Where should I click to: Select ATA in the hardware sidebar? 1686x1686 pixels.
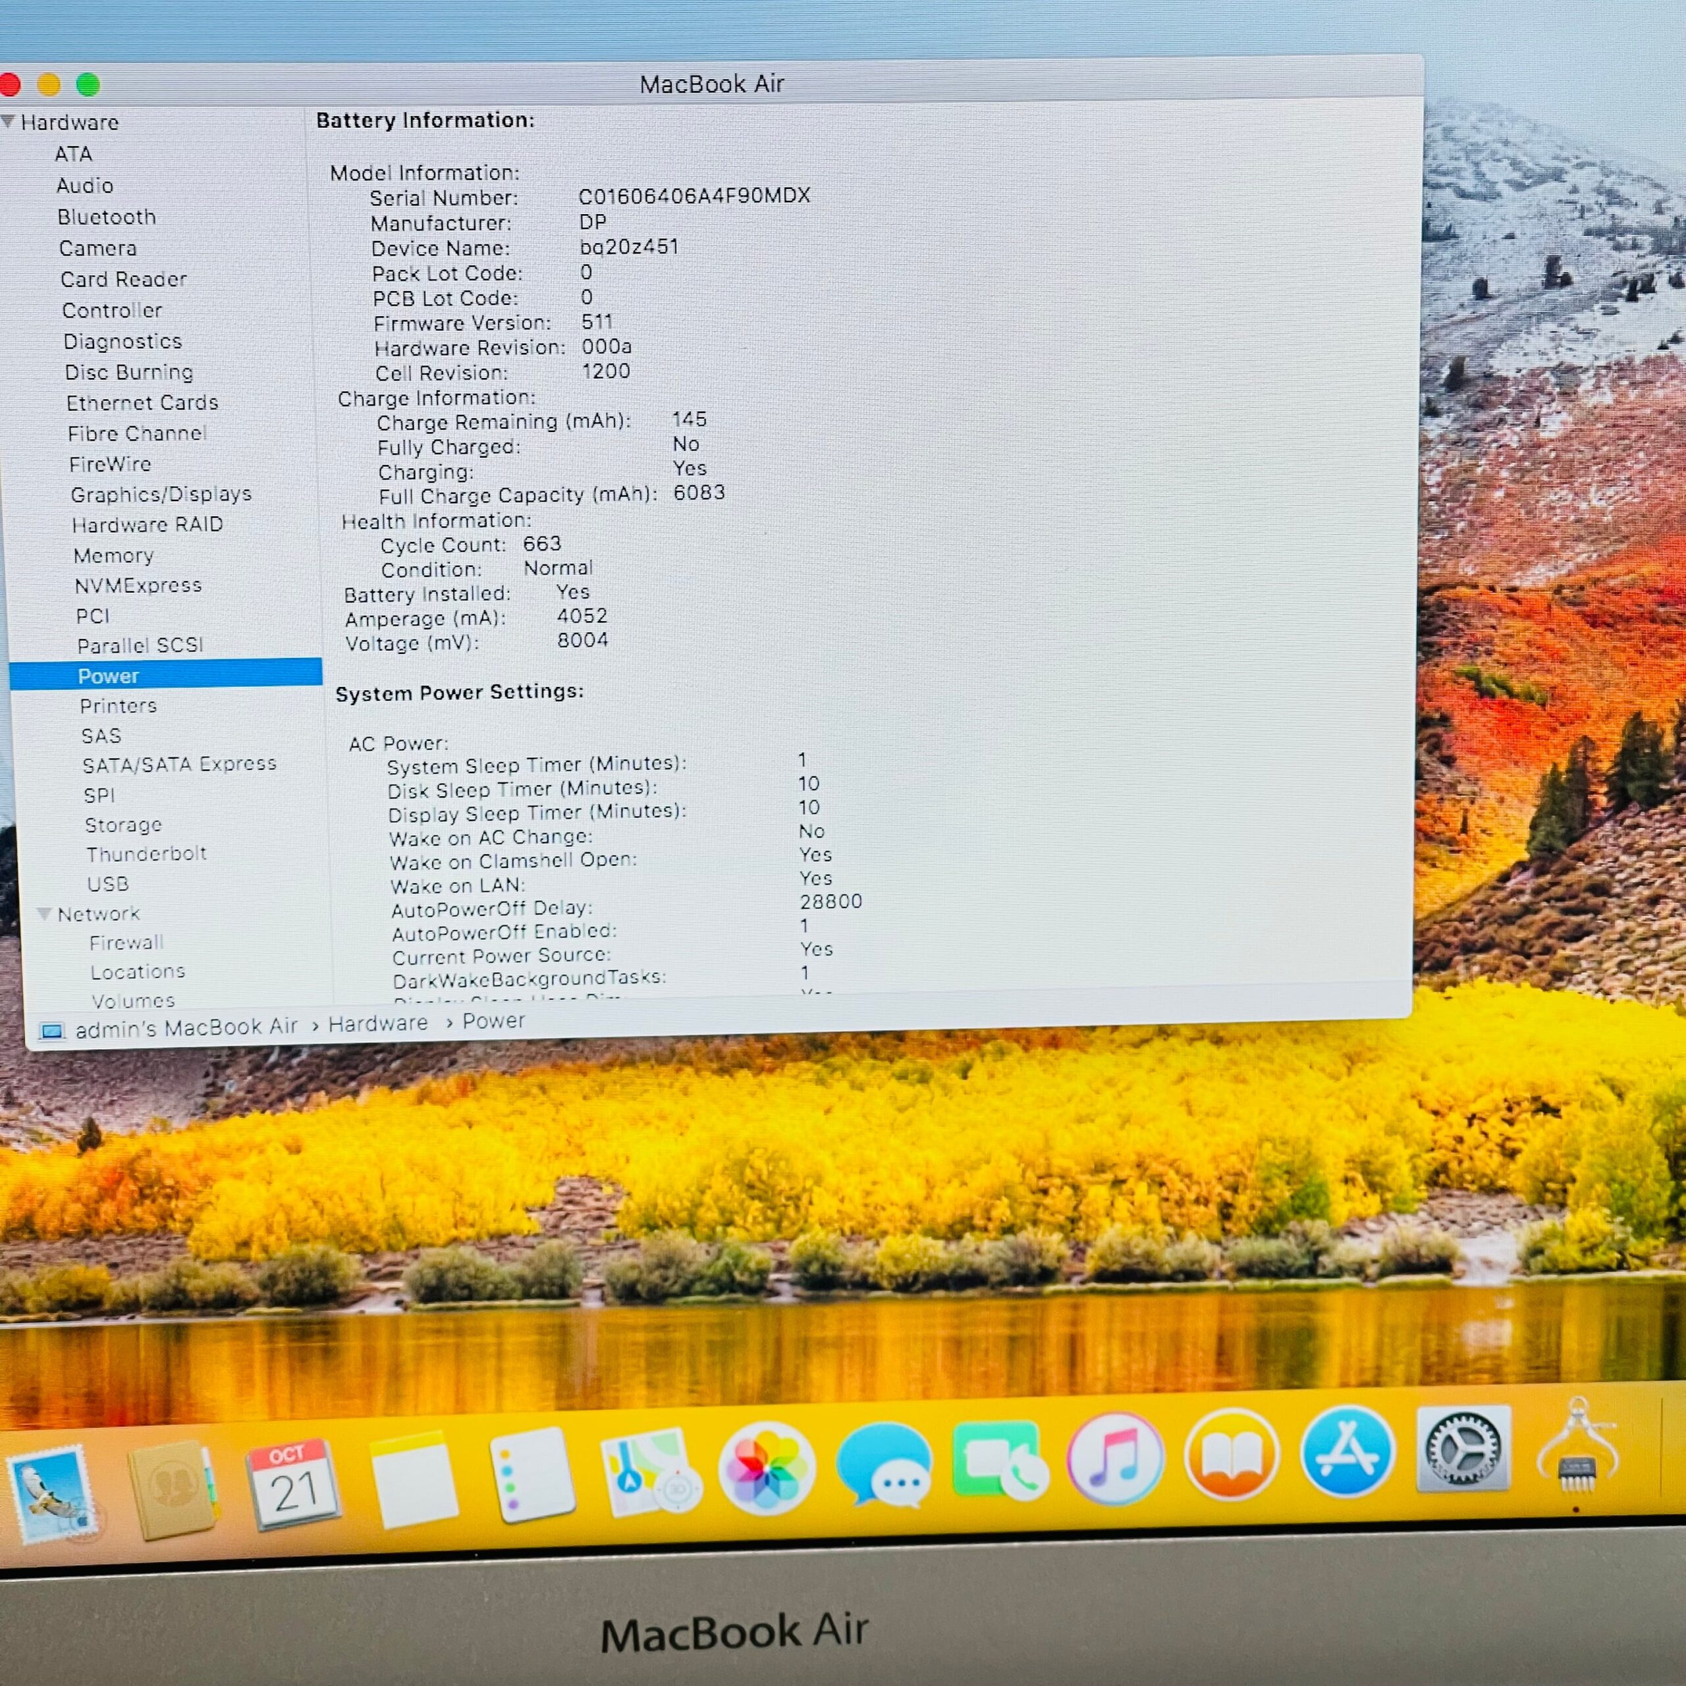[73, 155]
